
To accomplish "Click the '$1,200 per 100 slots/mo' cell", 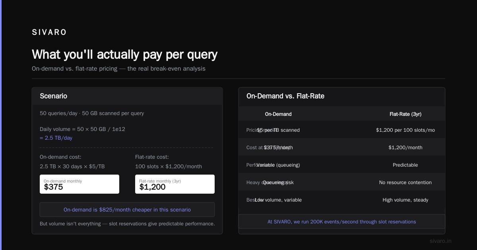I will [405, 130].
